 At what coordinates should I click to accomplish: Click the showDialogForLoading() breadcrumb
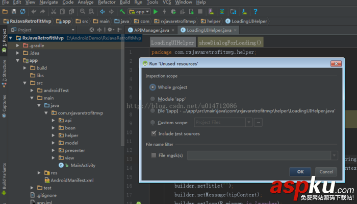click(230, 42)
